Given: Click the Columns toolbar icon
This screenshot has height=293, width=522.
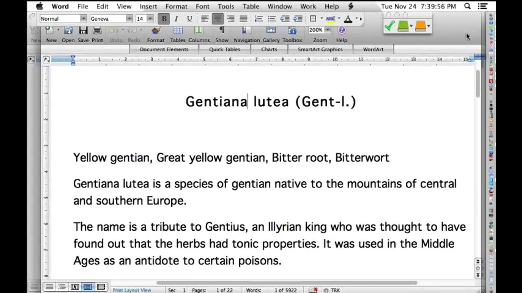Looking at the screenshot, I should tap(199, 30).
